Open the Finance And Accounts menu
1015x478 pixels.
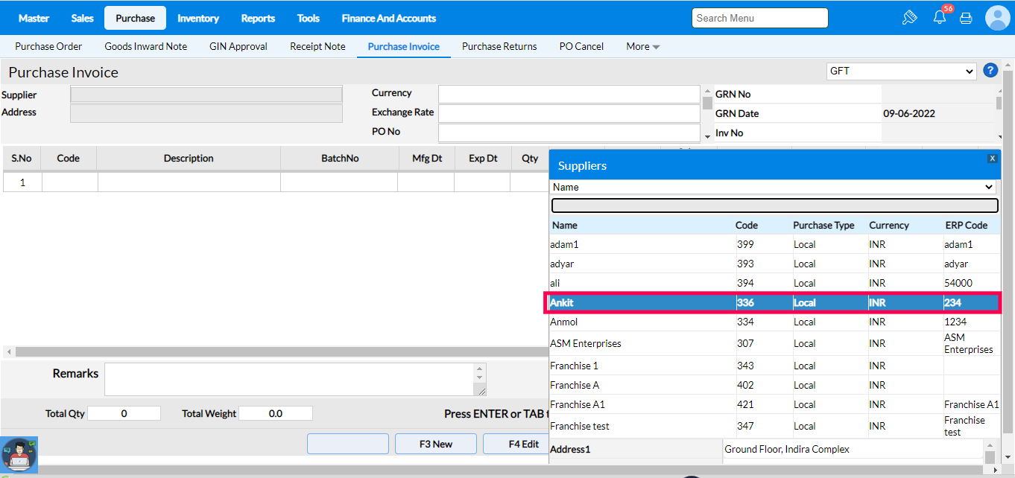388,18
